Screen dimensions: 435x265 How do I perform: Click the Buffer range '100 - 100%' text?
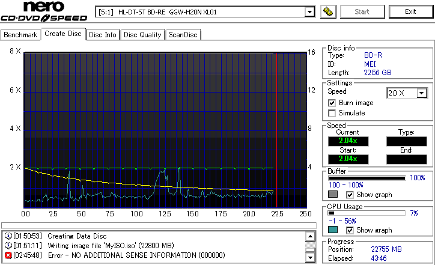point(346,185)
